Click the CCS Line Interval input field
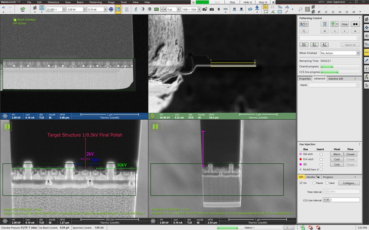The height and width of the screenshot is (230, 369). pyautogui.click(x=345, y=200)
